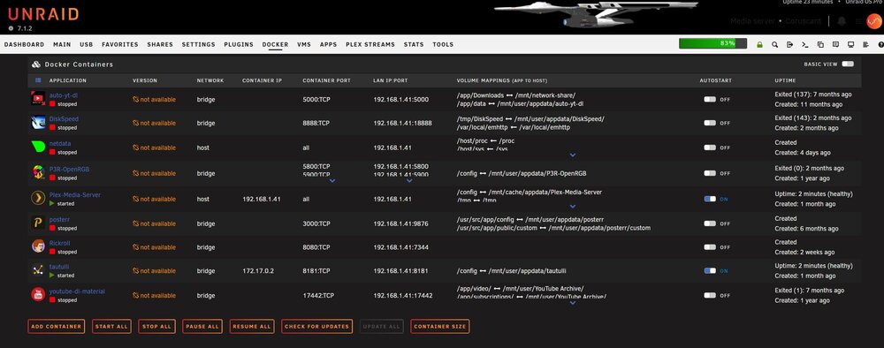884x348 pixels.
Task: Click the auto-yt-dl container icon
Action: (x=38, y=99)
